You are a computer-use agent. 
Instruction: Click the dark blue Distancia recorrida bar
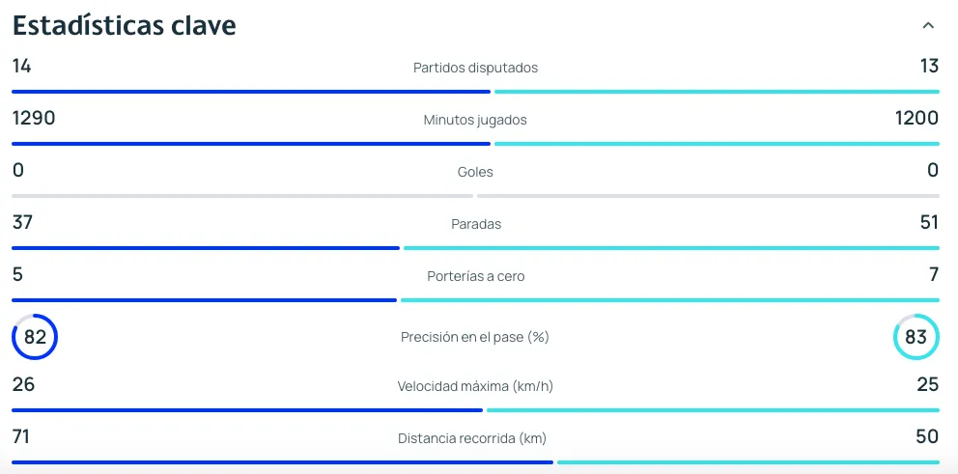pyautogui.click(x=282, y=462)
